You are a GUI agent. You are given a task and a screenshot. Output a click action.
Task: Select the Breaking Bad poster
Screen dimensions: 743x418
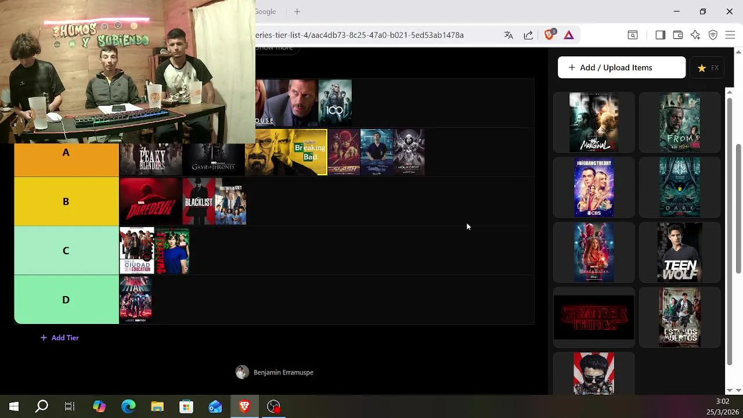pos(286,152)
